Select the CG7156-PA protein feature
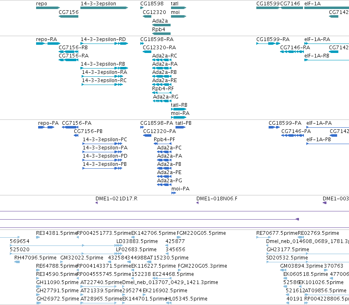 (x=70, y=127)
